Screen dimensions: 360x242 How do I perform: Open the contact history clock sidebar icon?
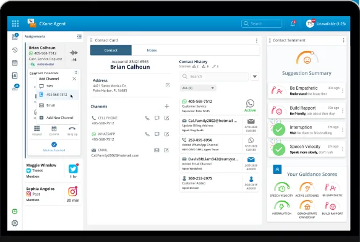pyautogui.click(x=15, y=50)
